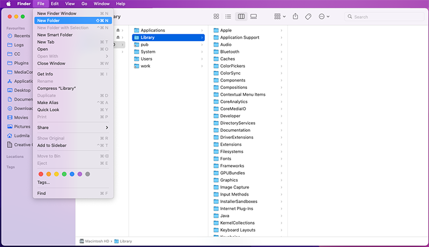
Task: Click the Finder menu bar item
Action: pos(24,4)
